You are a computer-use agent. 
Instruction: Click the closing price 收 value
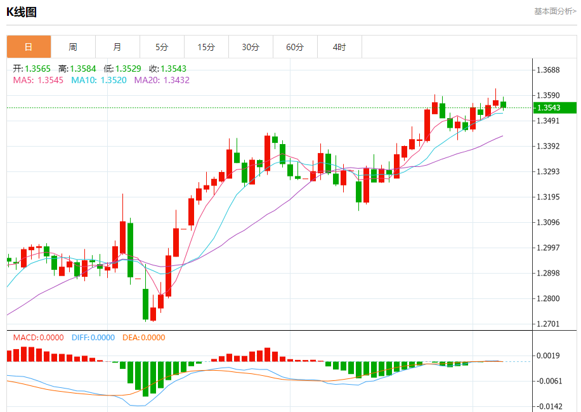tap(168, 69)
